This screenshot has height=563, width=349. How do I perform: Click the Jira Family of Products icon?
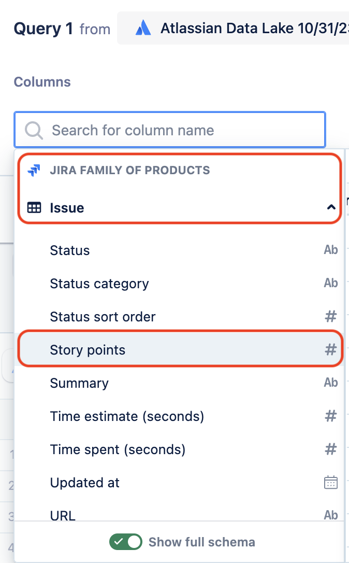pyautogui.click(x=33, y=170)
